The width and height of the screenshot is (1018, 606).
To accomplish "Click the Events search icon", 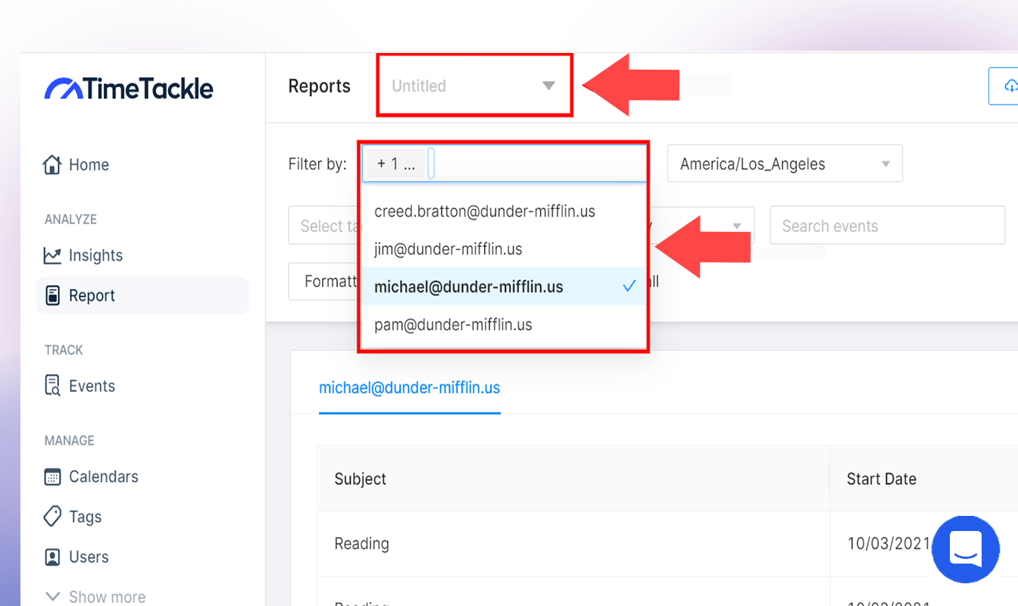I will tap(52, 386).
